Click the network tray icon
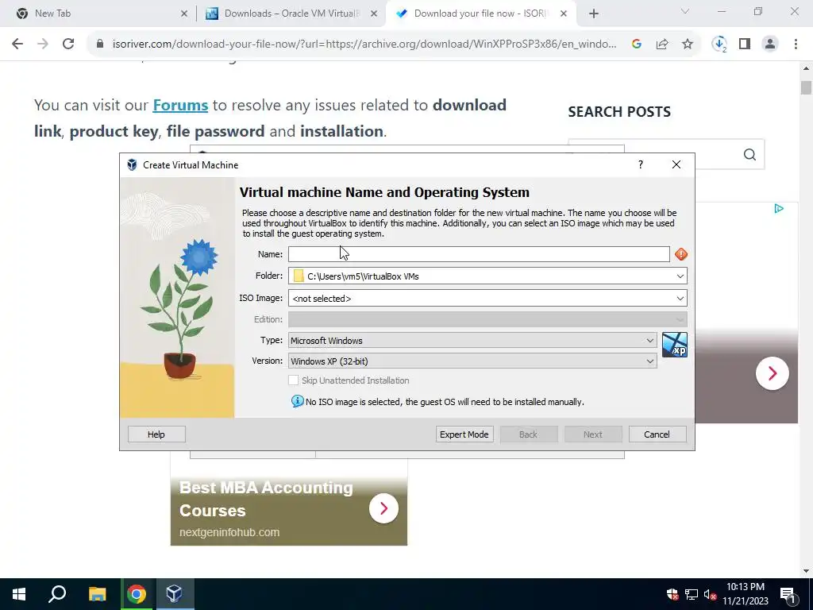 point(692,594)
